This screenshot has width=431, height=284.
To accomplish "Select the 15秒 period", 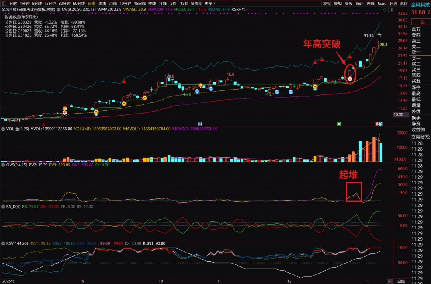I will [x=184, y=3].
